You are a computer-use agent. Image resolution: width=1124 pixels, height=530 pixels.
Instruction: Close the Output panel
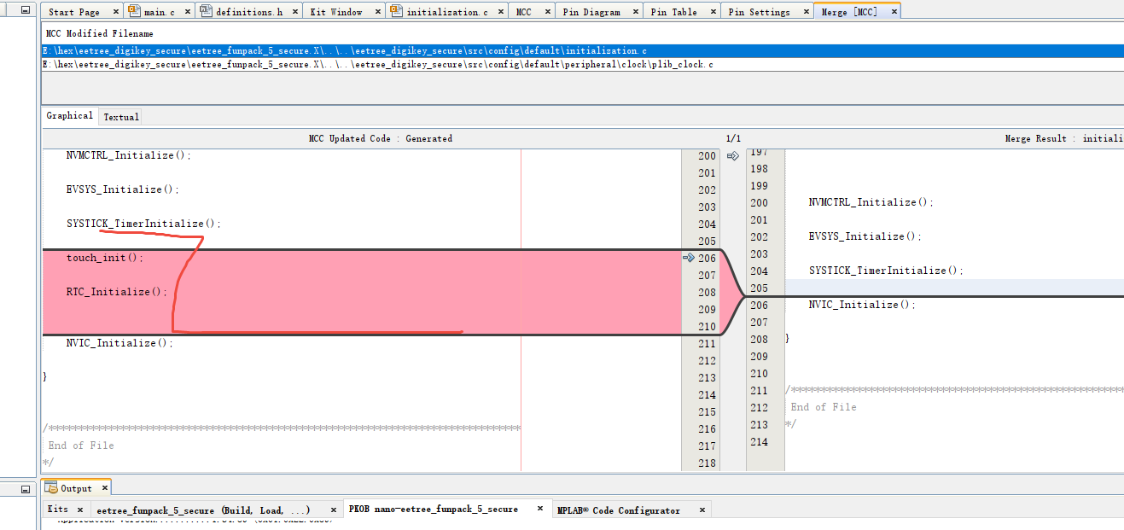point(105,488)
